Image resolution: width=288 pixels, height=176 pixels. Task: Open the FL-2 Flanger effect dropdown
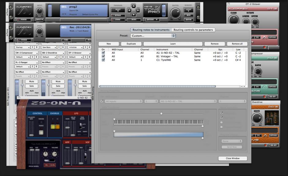click(26, 62)
